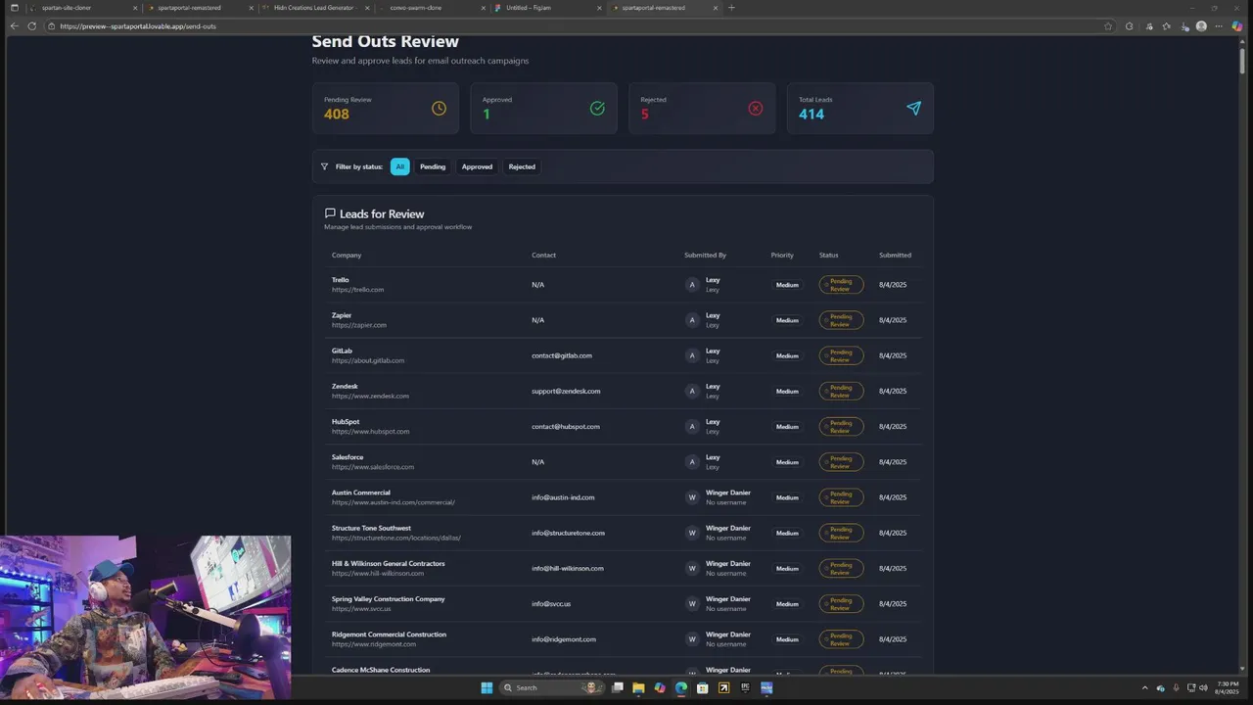The image size is (1253, 705).
Task: Open Copilot sidebar icon in browser
Action: pos(1238,26)
